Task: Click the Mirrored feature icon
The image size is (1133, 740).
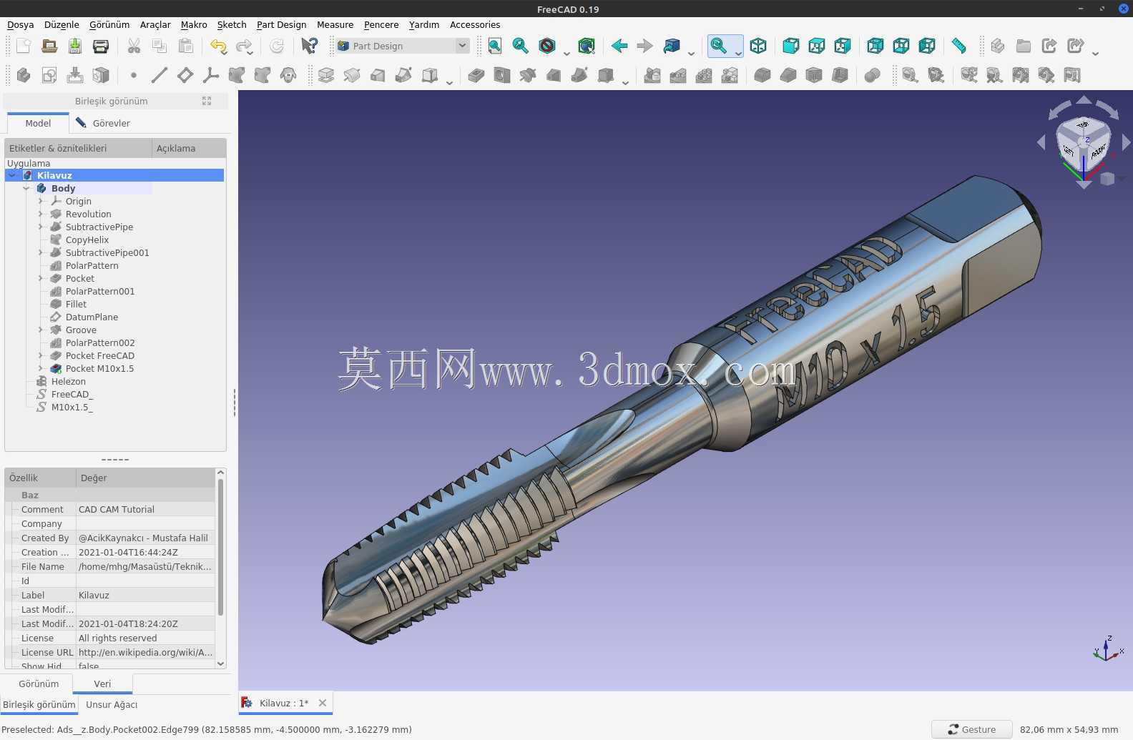Action: [x=652, y=75]
